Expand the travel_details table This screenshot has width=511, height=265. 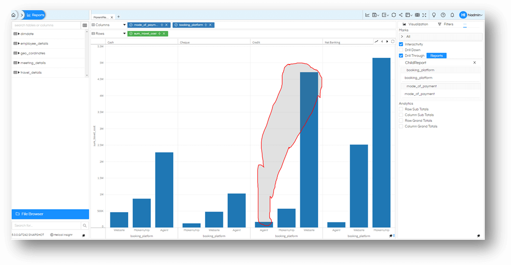(18, 73)
